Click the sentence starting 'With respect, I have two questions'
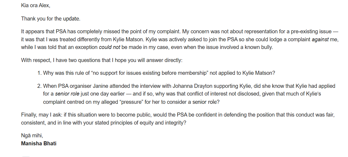This screenshot has width=348, height=157. point(102,60)
